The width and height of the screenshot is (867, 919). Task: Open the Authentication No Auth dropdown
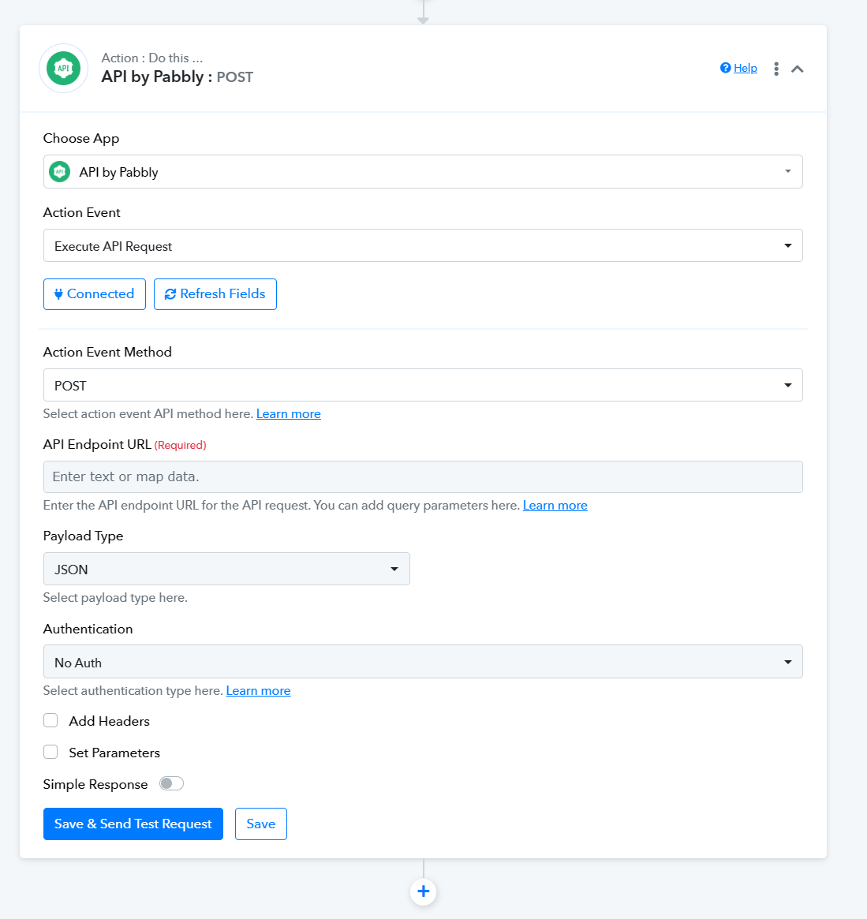423,662
